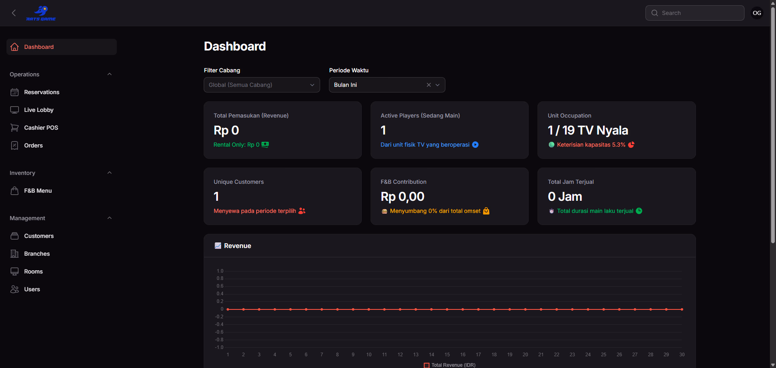
Task: Open the Reservations page
Action: pyautogui.click(x=61, y=92)
